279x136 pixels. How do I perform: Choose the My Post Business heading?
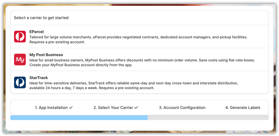click(46, 55)
